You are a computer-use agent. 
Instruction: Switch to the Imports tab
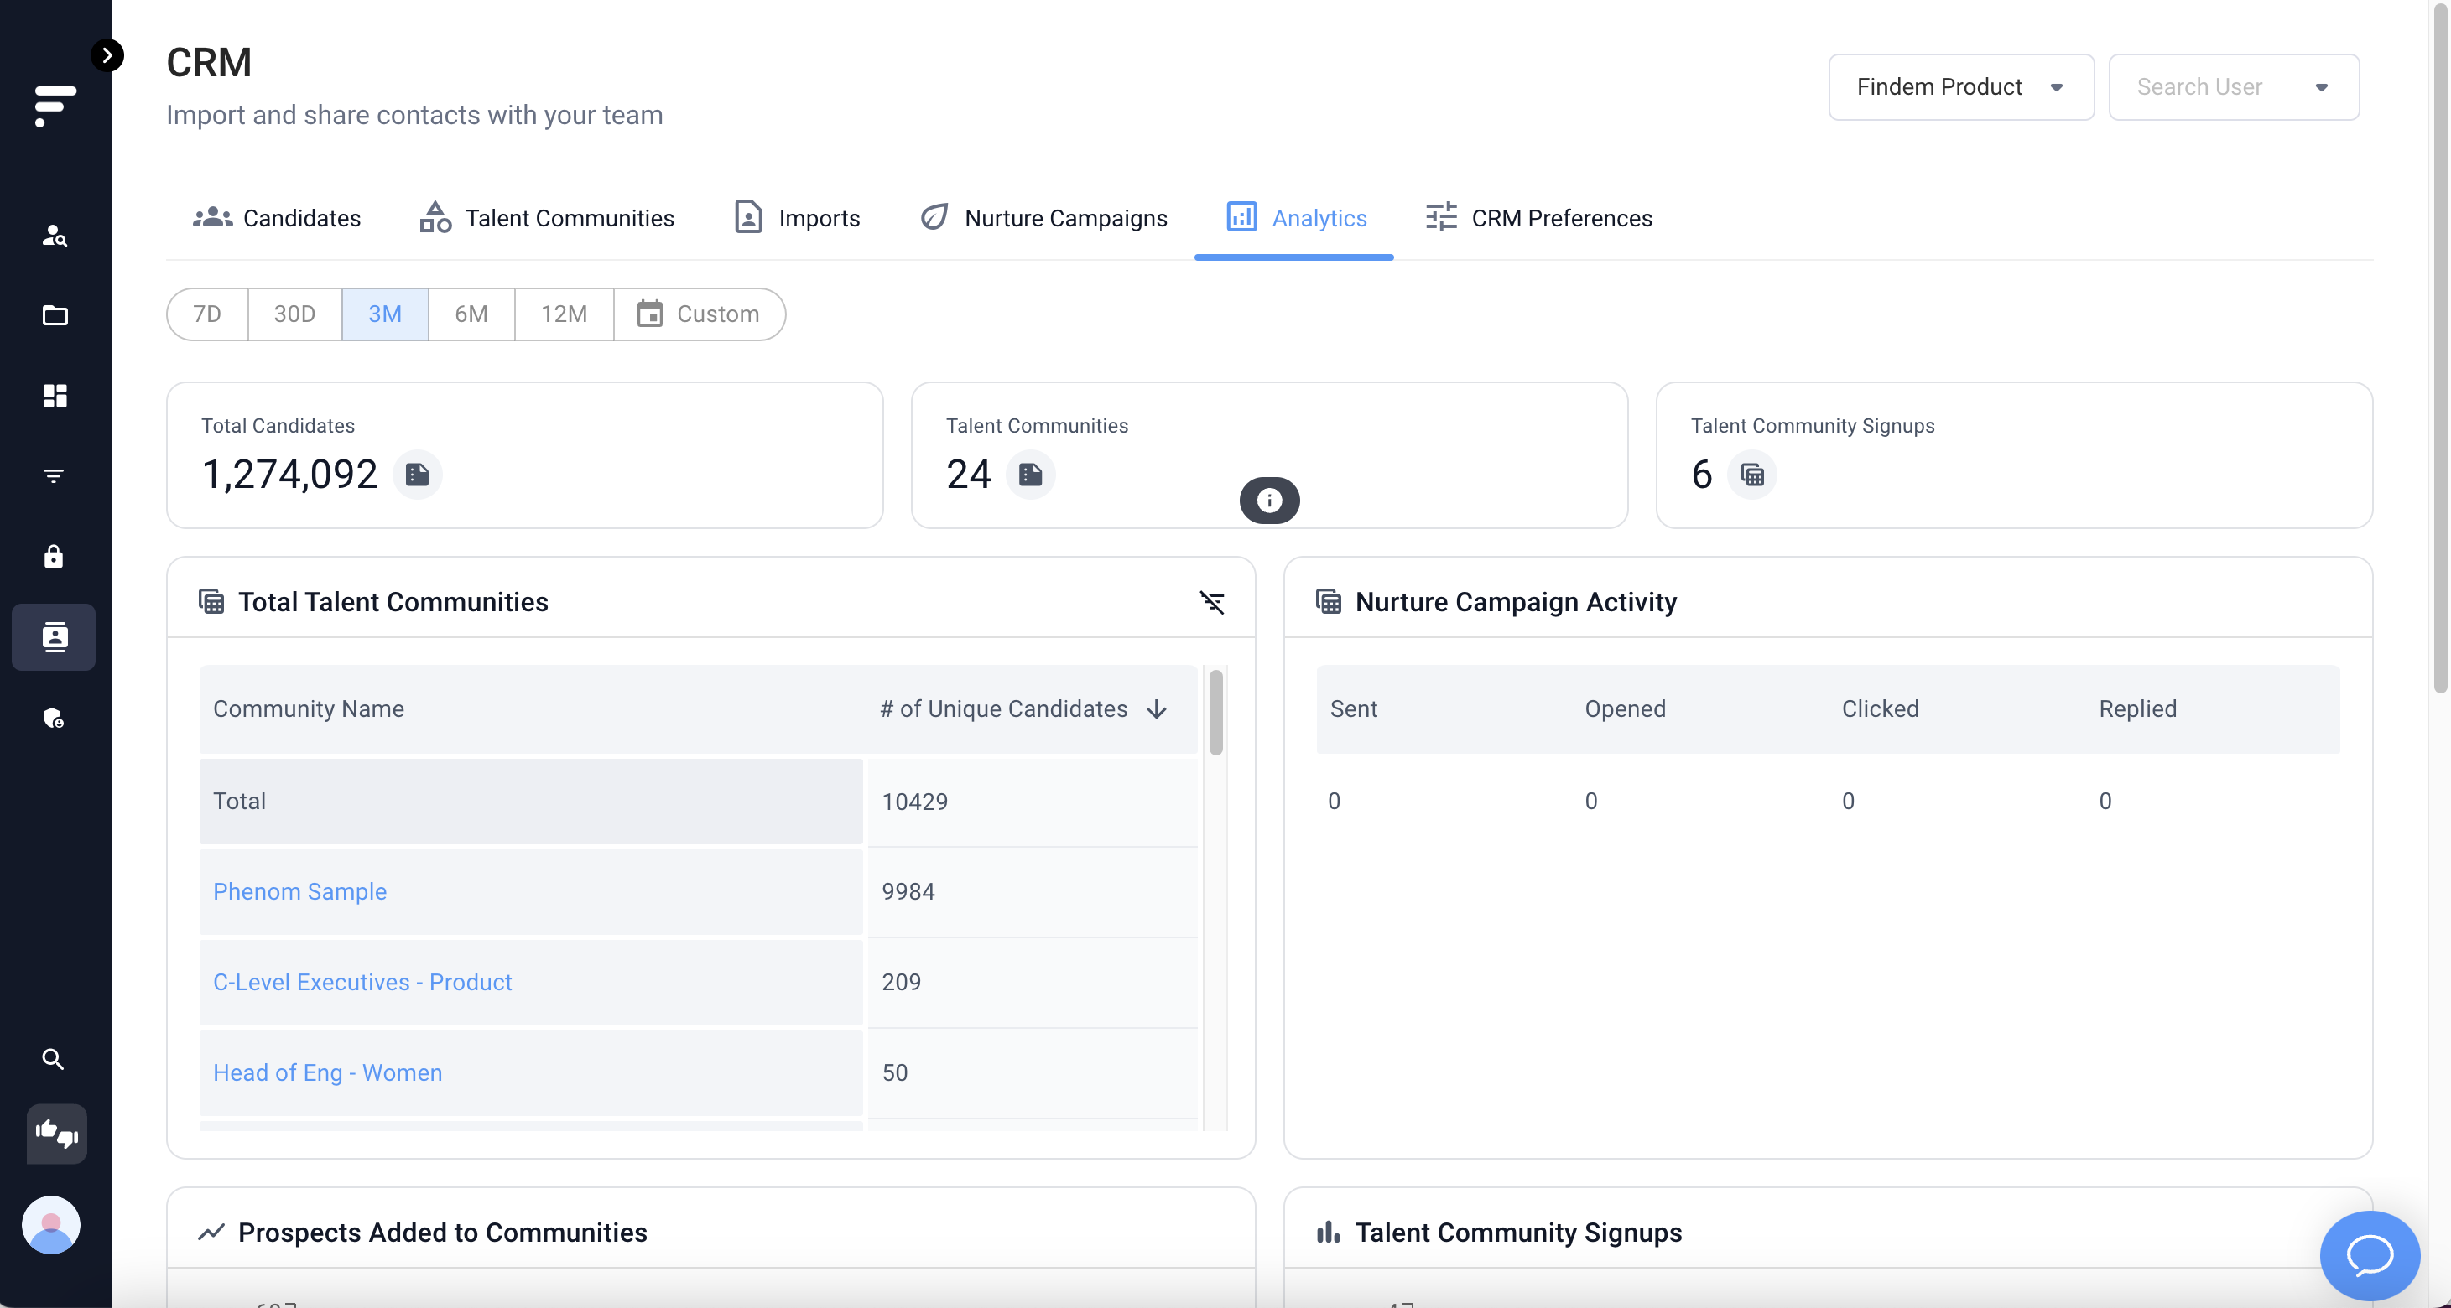tap(798, 218)
